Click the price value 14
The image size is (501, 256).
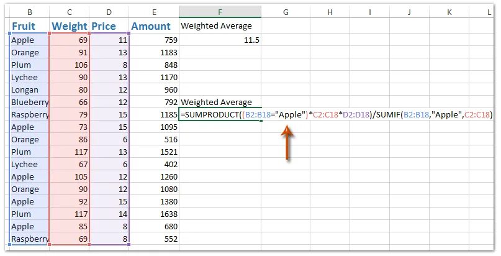pos(109,214)
